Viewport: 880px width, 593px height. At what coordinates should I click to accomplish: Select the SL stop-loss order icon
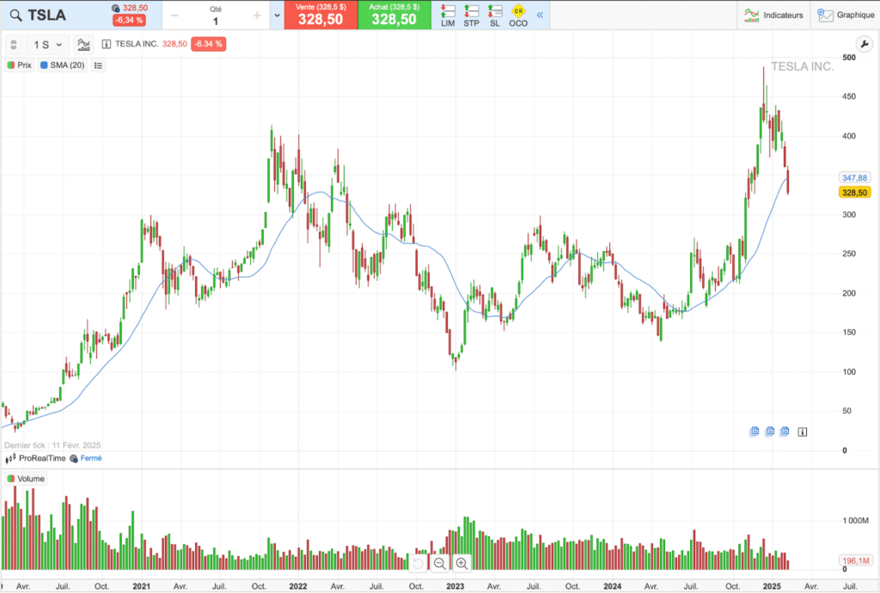pos(494,15)
